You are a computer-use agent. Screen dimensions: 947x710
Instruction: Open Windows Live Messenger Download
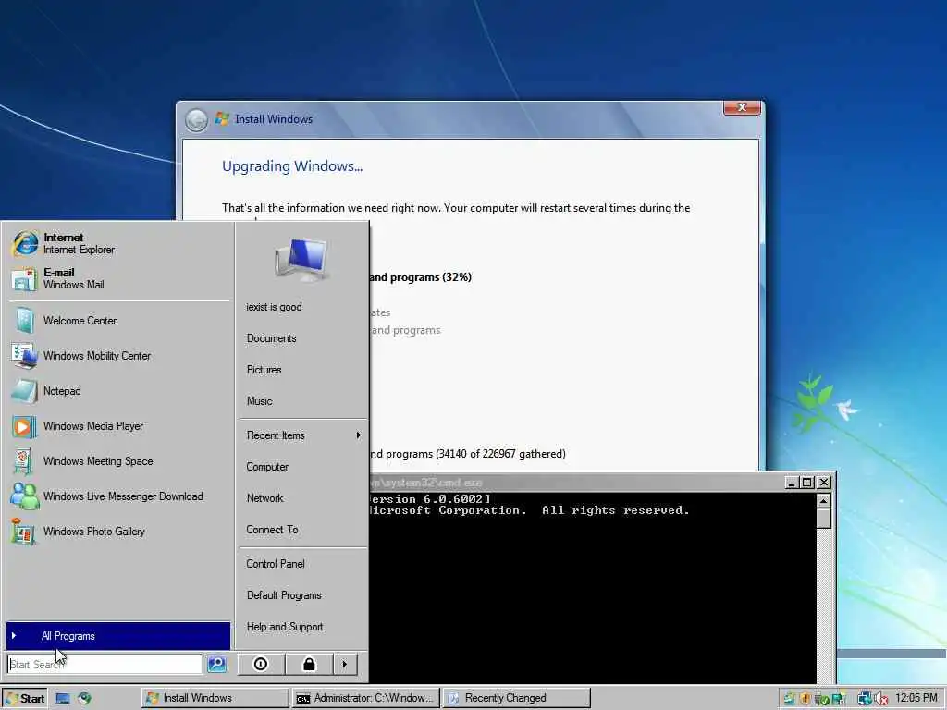tap(118, 496)
